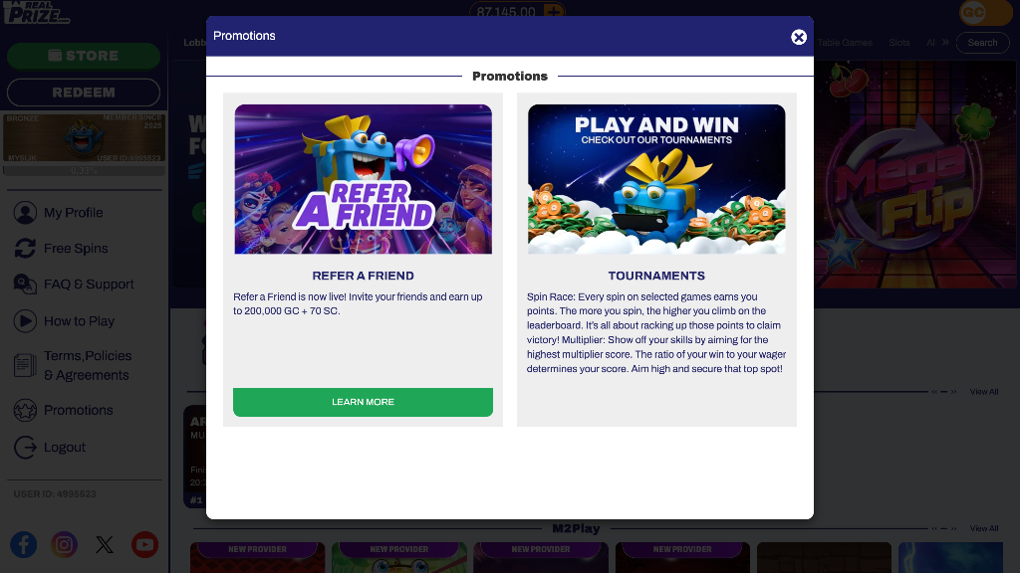Click the Free Spins refresh icon
The image size is (1020, 573).
click(x=25, y=248)
